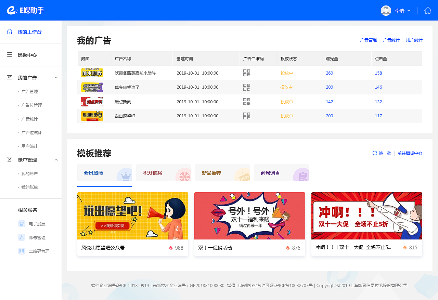438x300 pixels.
Task: Select the 会员邀请 tab
Action: point(105,173)
